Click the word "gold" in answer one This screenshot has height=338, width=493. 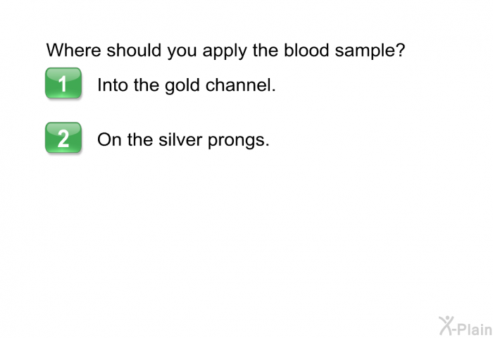click(x=182, y=86)
